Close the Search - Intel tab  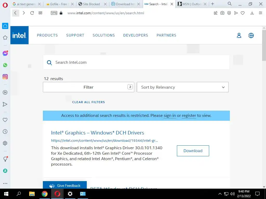(172, 4)
